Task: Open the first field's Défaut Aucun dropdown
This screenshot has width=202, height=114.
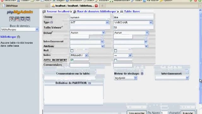Action: coord(87,33)
